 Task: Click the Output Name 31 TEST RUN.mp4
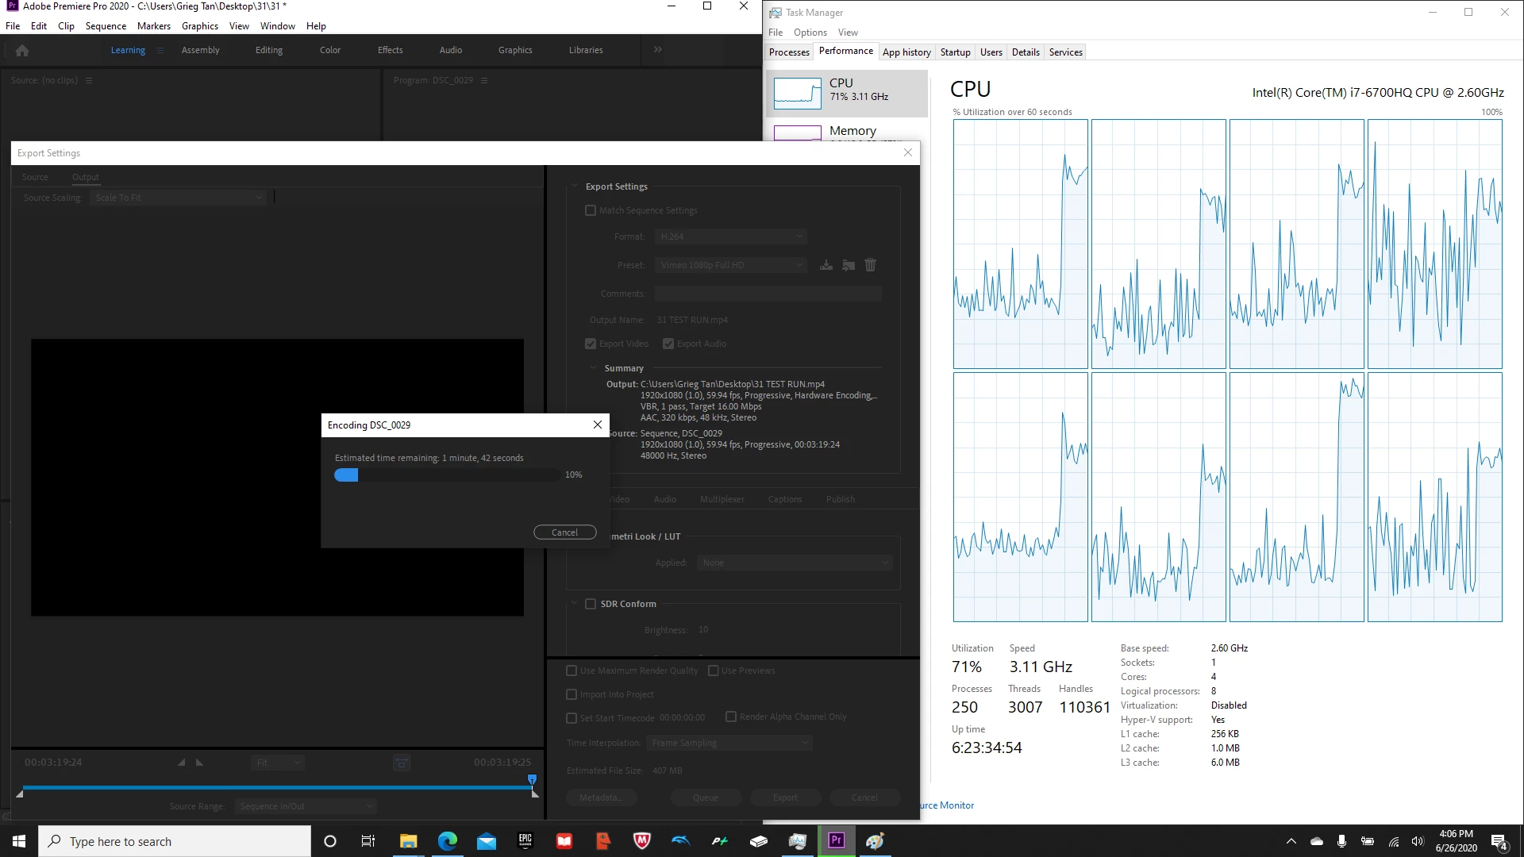(x=692, y=321)
